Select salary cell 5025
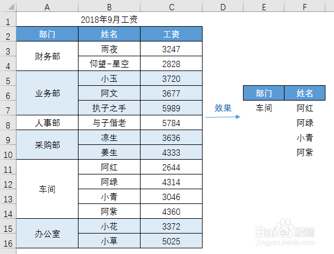Image resolution: width=334 pixels, height=254 pixels. [x=171, y=241]
